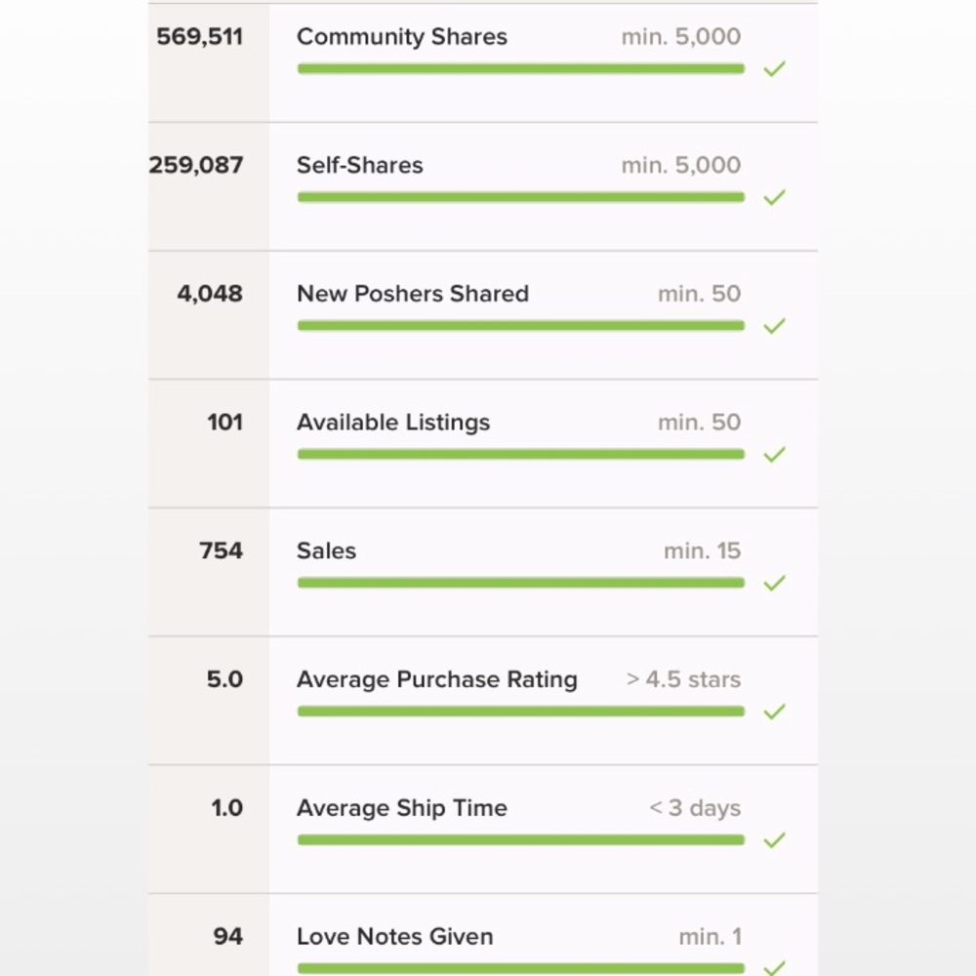Click the Sales row checkmark

[x=774, y=584]
